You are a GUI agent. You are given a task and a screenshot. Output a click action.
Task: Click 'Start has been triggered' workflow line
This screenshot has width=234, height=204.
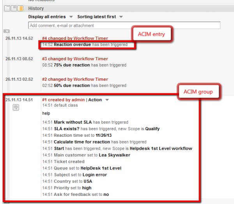pos(117,148)
